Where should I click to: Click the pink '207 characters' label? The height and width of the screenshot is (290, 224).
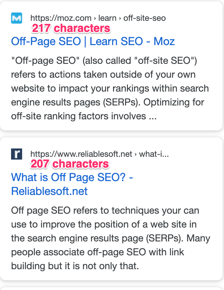coord(70,164)
